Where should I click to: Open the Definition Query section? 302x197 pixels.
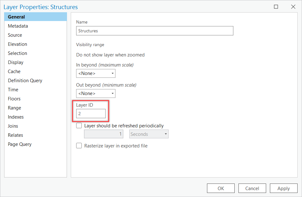pyautogui.click(x=25, y=80)
